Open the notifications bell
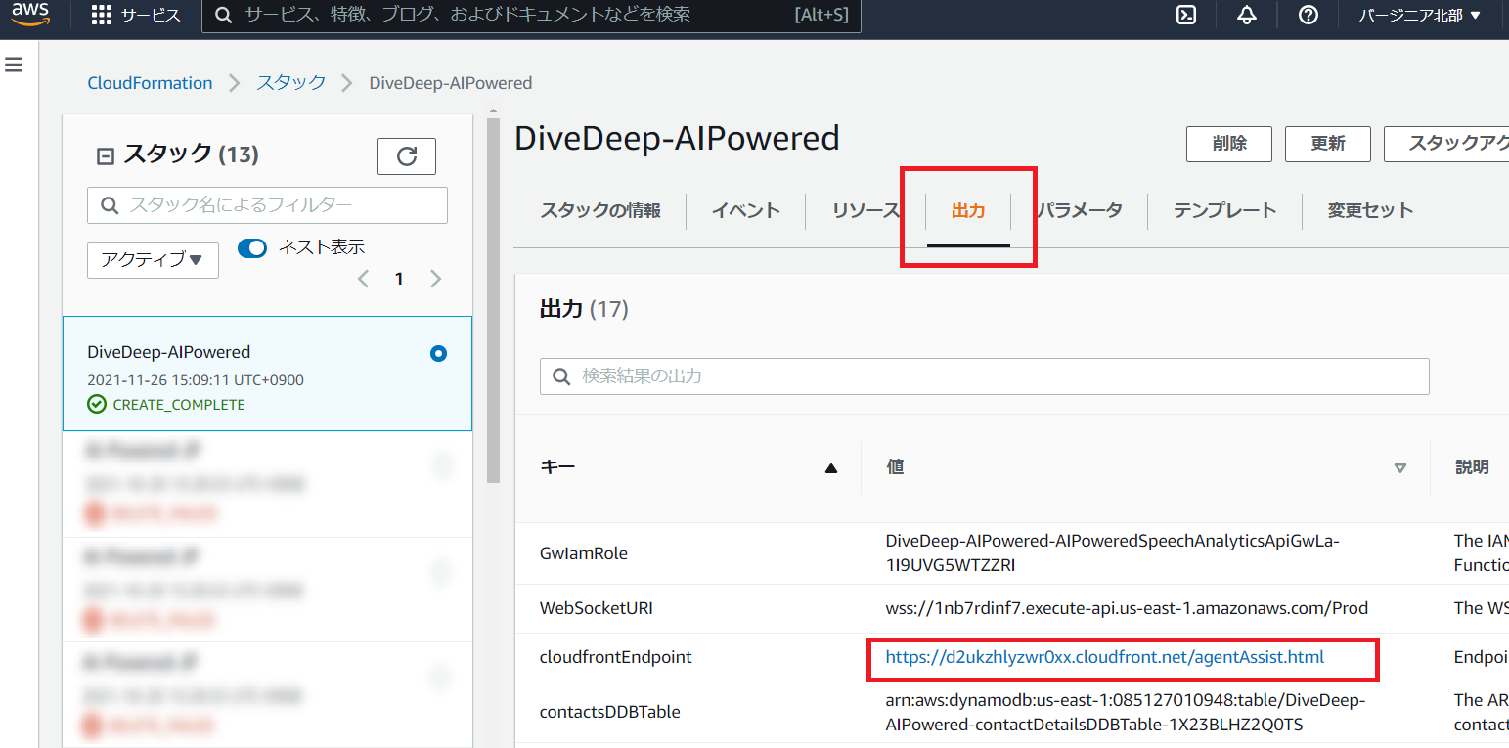1509x748 pixels. (x=1246, y=15)
